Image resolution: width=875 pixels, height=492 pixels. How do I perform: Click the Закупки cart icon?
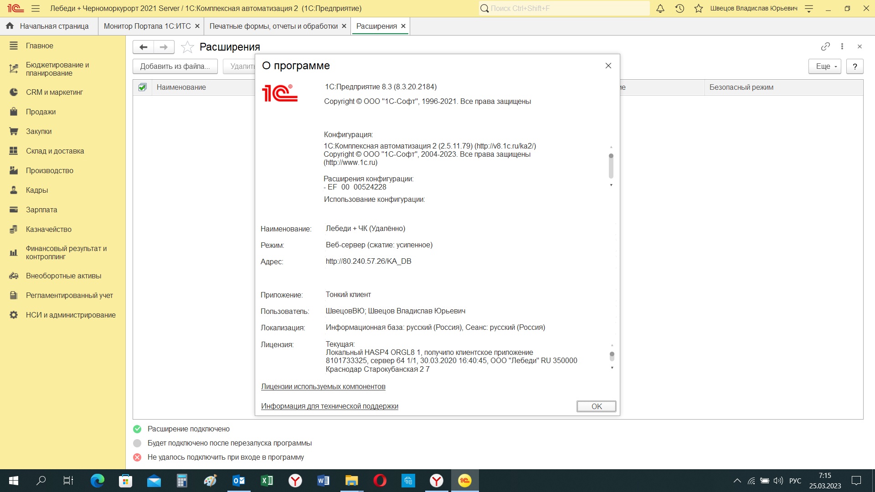click(x=14, y=131)
